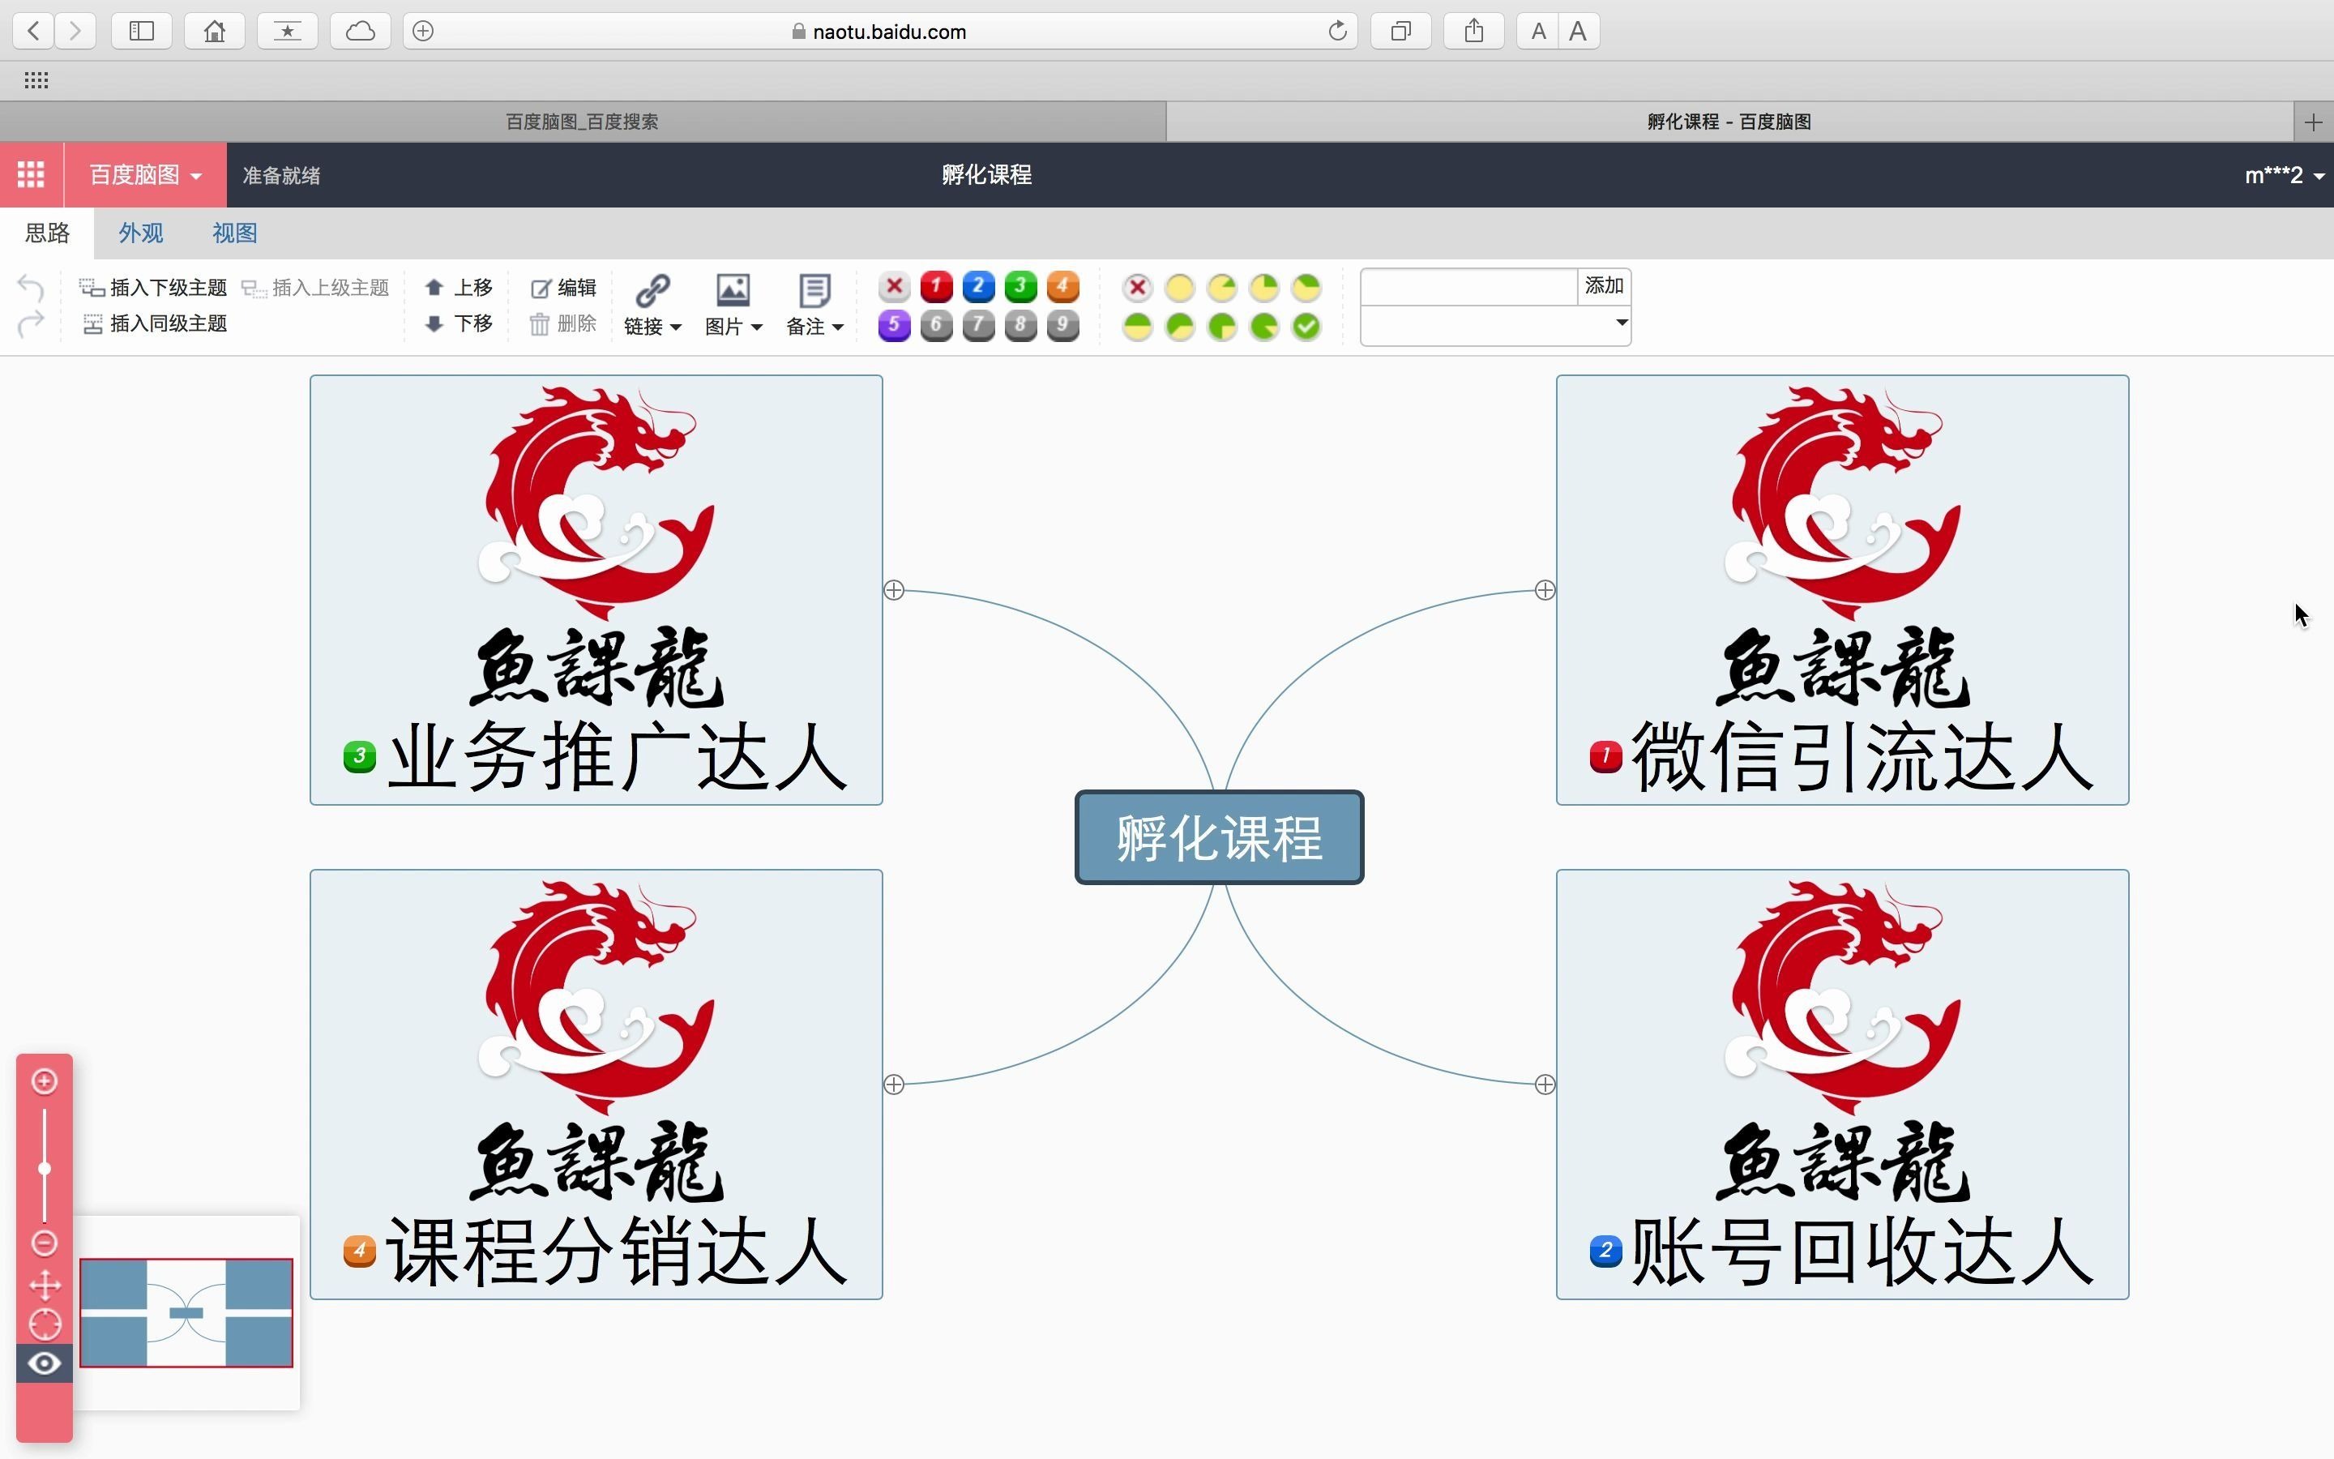Click 插入同级主题 button
This screenshot has height=1459, width=2334.
156,323
